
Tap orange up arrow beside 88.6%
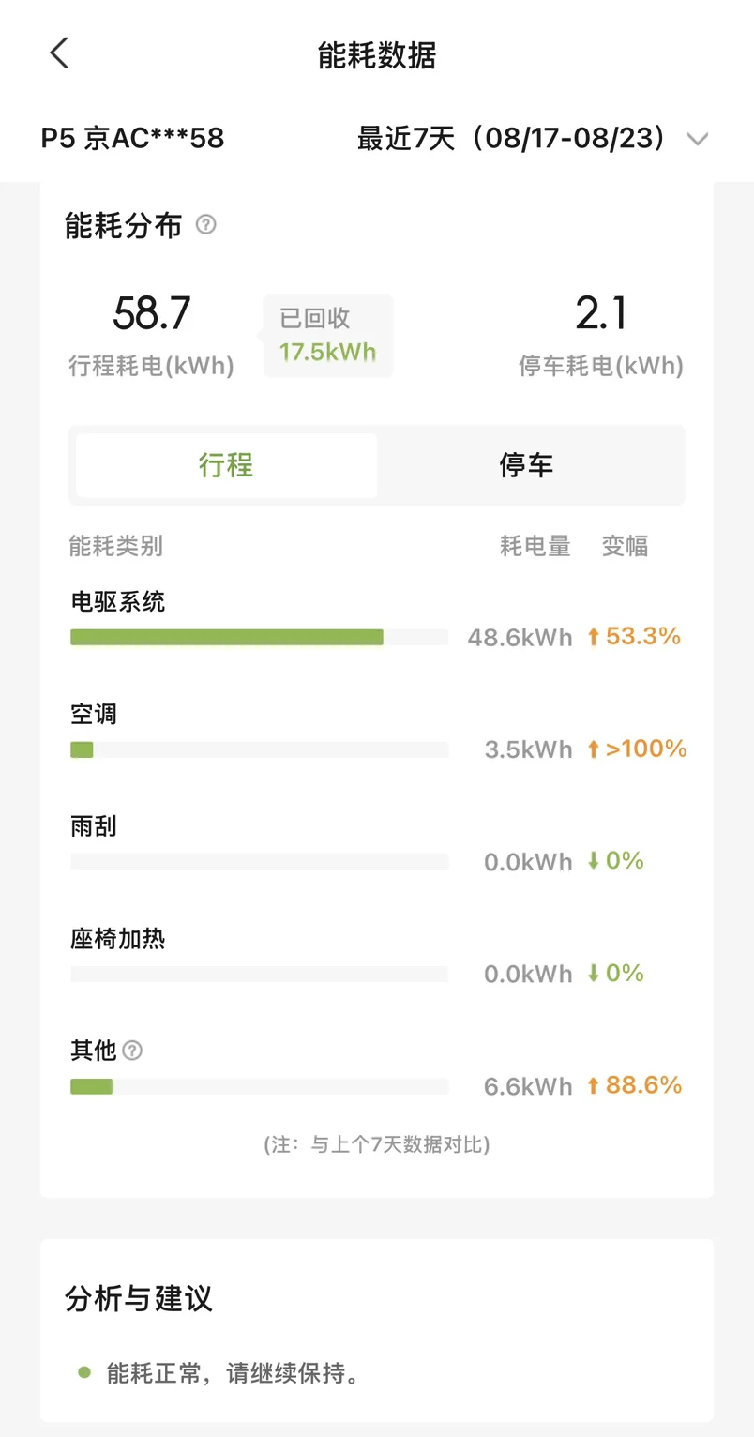[x=593, y=1086]
